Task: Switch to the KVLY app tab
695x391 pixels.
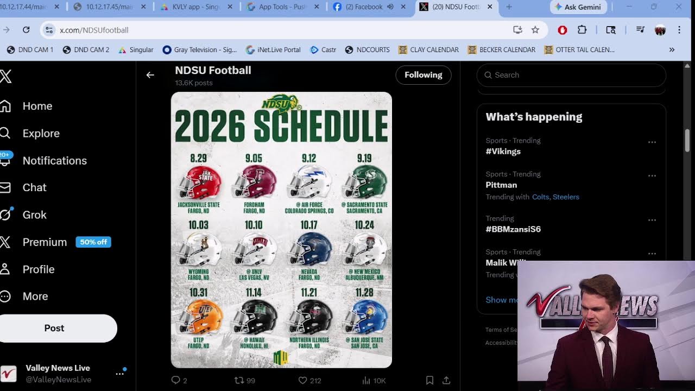Action: (x=196, y=7)
